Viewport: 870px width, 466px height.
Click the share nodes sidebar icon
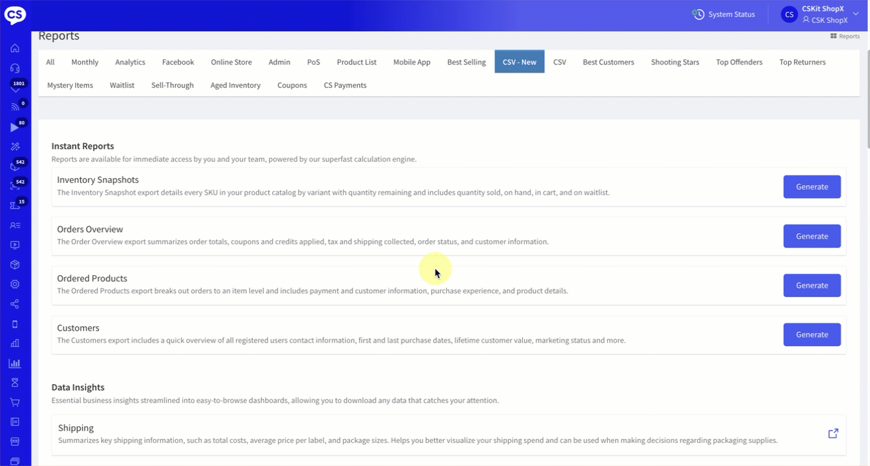click(15, 304)
